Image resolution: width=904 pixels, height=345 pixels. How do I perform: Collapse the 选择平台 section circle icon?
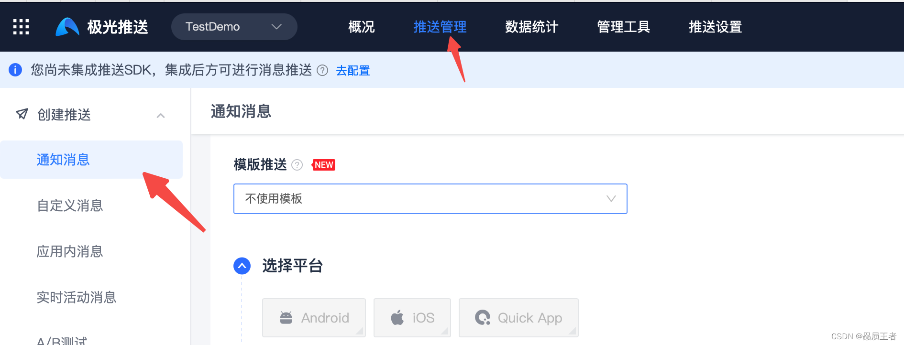(x=242, y=266)
